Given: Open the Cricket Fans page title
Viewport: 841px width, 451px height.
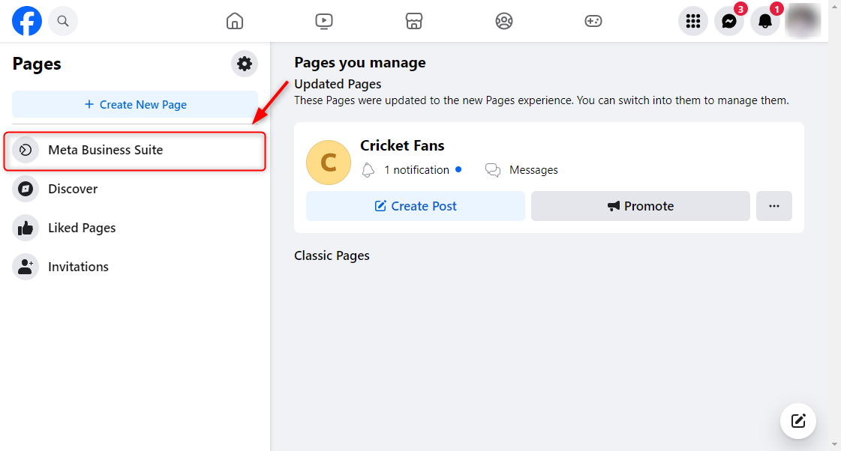Looking at the screenshot, I should [402, 145].
